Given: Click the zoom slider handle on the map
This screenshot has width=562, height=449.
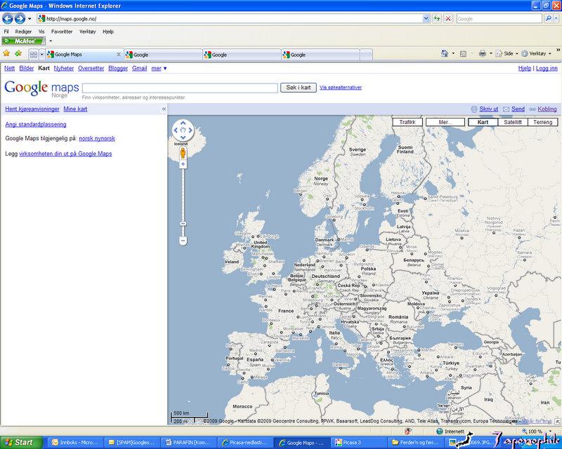Looking at the screenshot, I should [x=183, y=224].
